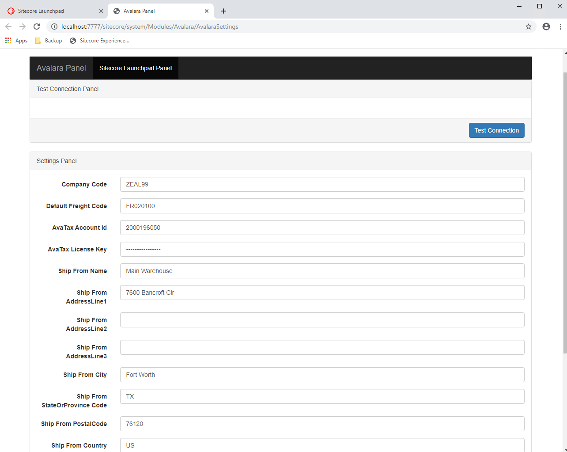Image resolution: width=567 pixels, height=452 pixels.
Task: Click the Company Code label
Action: [84, 184]
